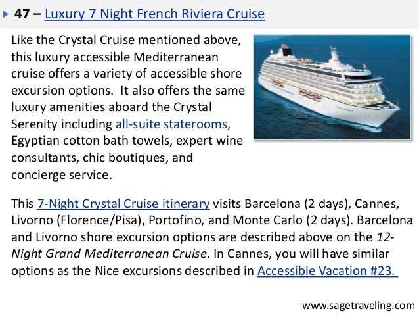
Task: Open the 7-Night Crystal Cruise itinerary link
Action: point(123,204)
